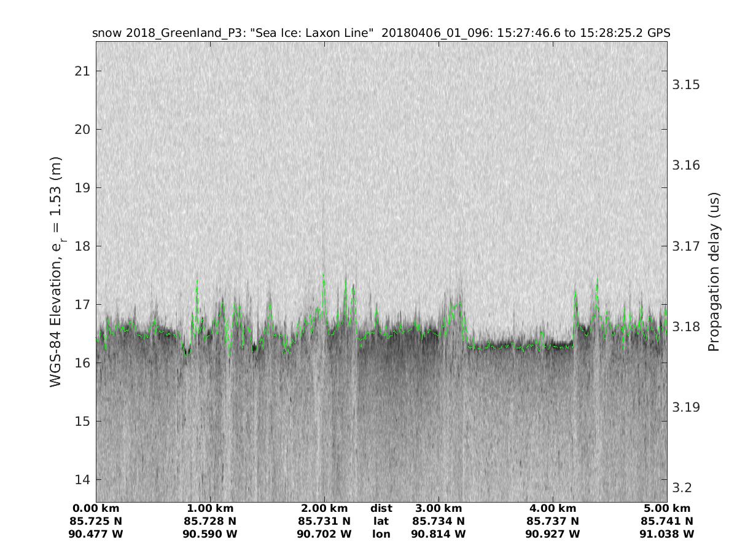
Task: Click the 91.038 W longitude label
Action: 667,535
